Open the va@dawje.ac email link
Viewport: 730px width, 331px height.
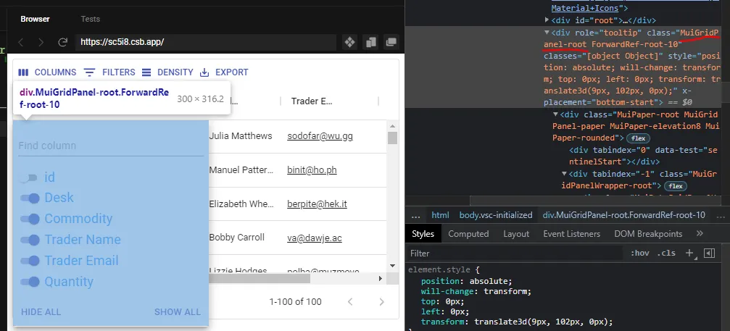pyautogui.click(x=314, y=238)
